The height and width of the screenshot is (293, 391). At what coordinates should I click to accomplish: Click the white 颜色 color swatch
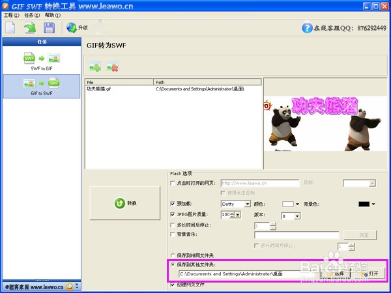(288, 204)
